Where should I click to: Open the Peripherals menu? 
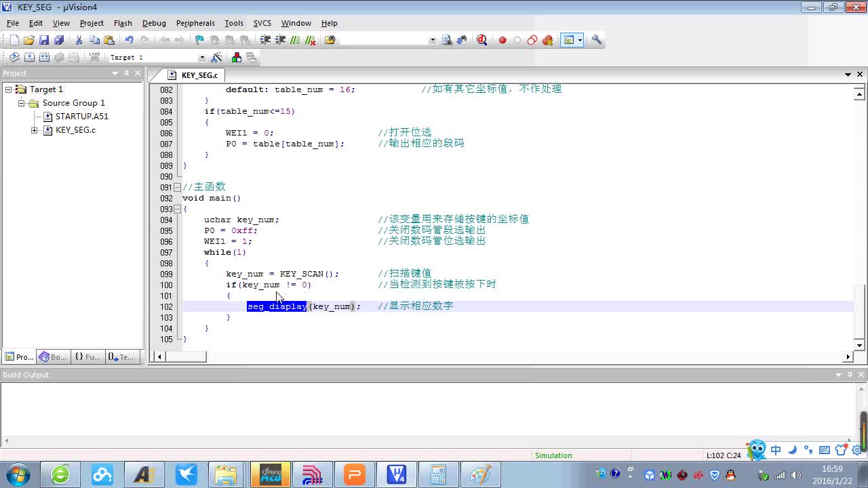[195, 23]
